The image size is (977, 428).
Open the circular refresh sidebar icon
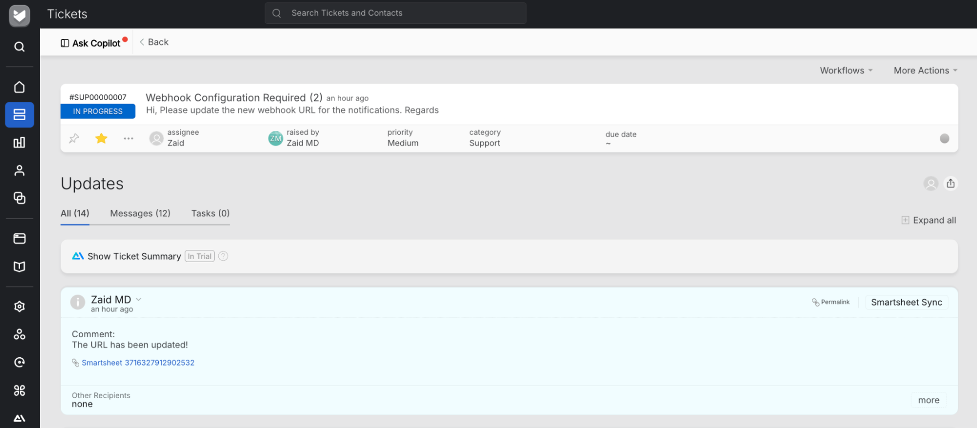(20, 362)
